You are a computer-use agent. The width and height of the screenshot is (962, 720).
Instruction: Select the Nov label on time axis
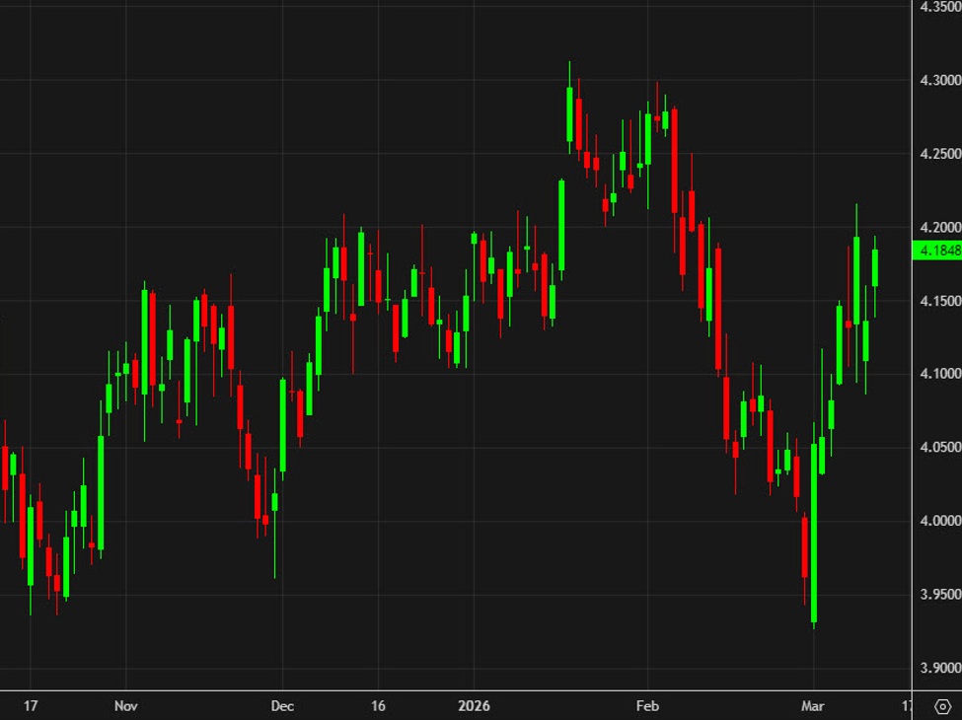tap(125, 706)
